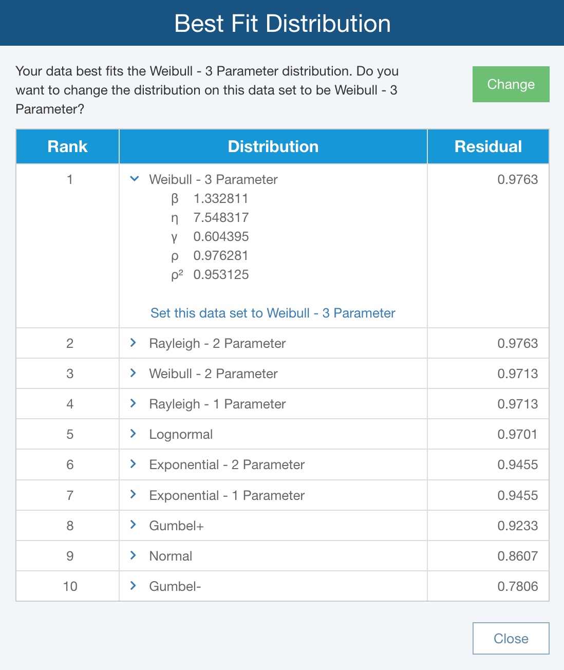Select the Gumbel+ distribution name
The height and width of the screenshot is (670, 564).
coord(176,526)
